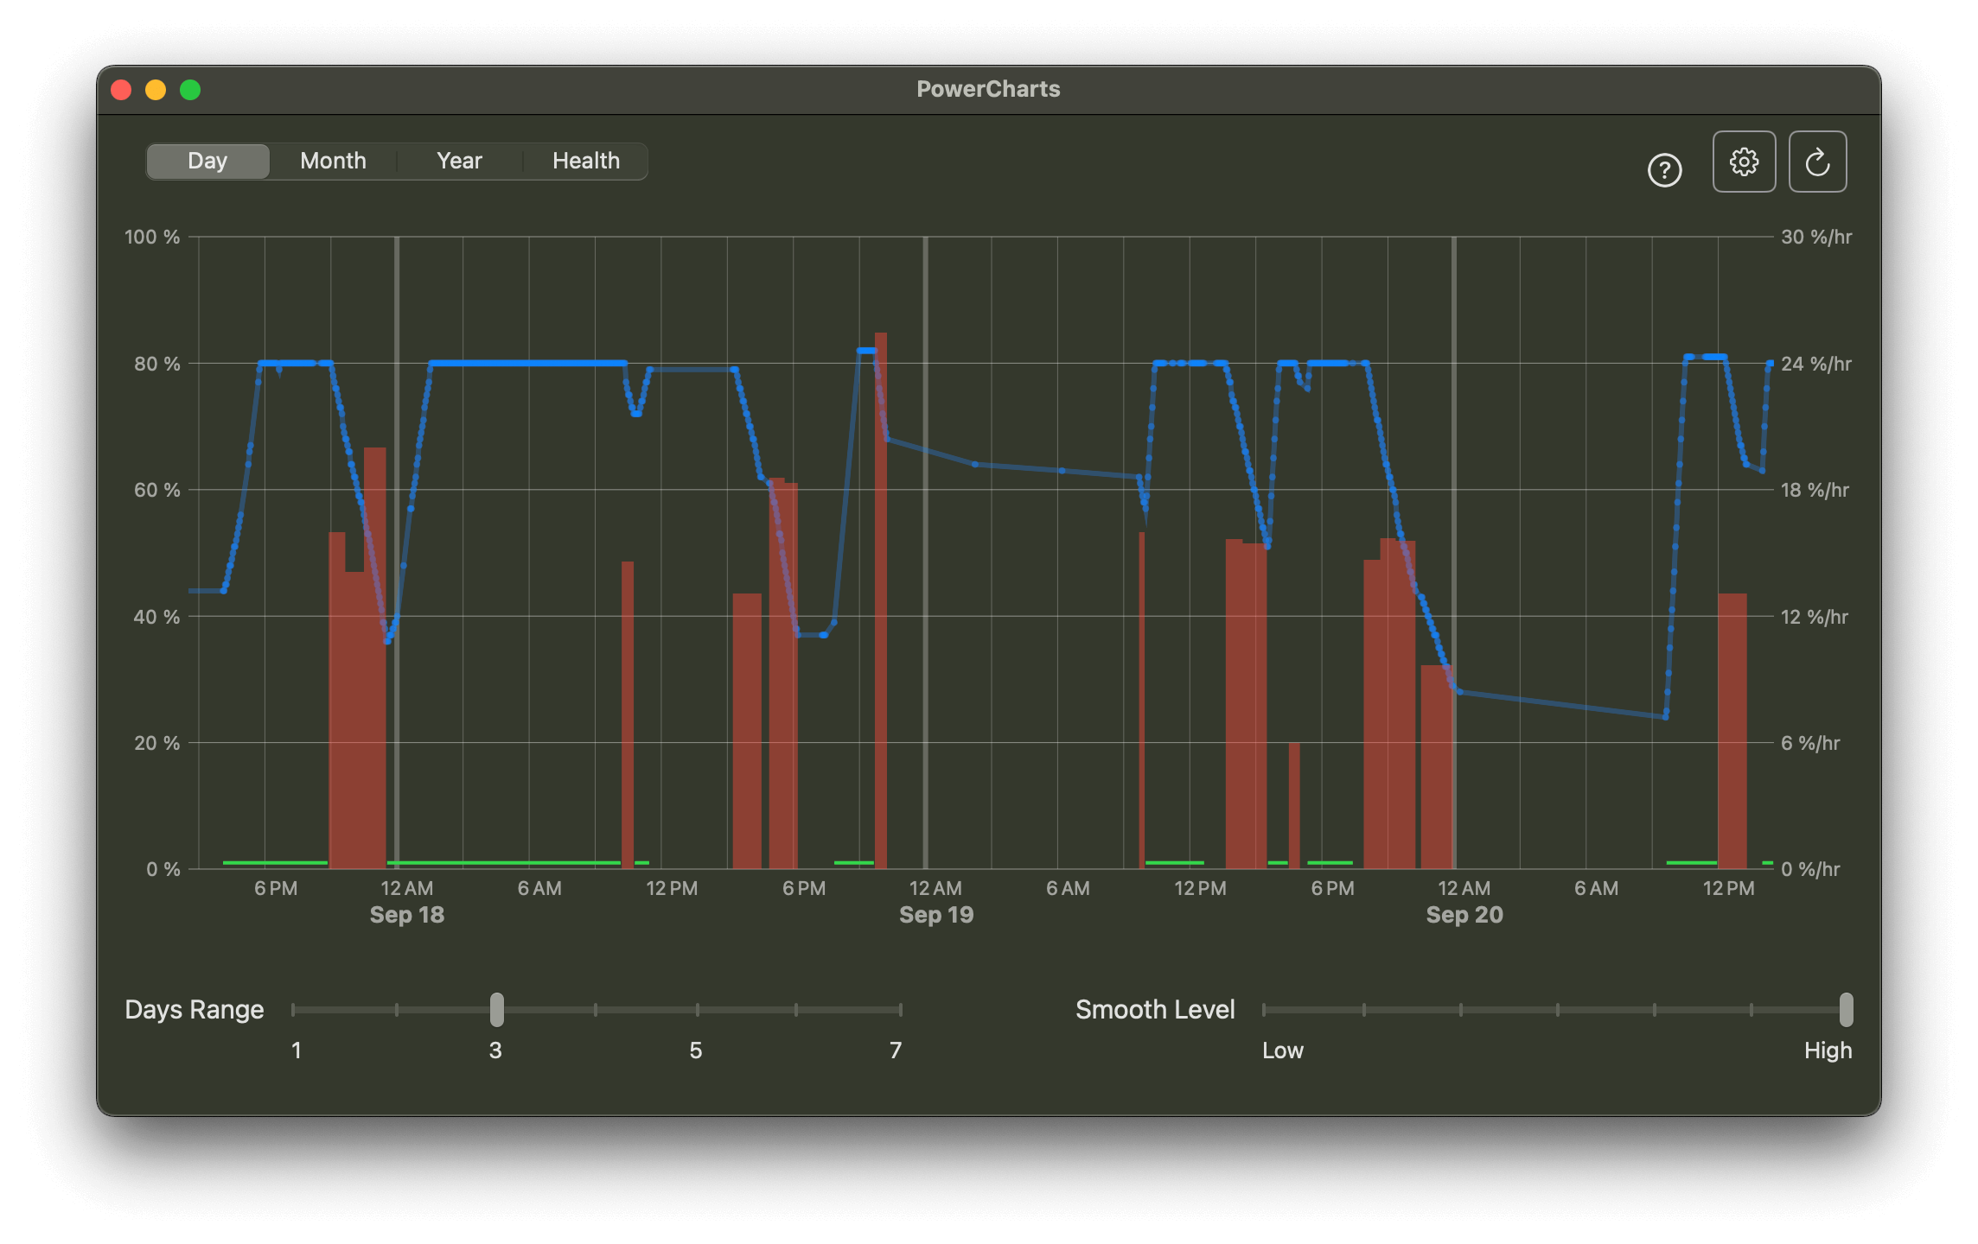Click the Sep 20 date label

[1464, 915]
